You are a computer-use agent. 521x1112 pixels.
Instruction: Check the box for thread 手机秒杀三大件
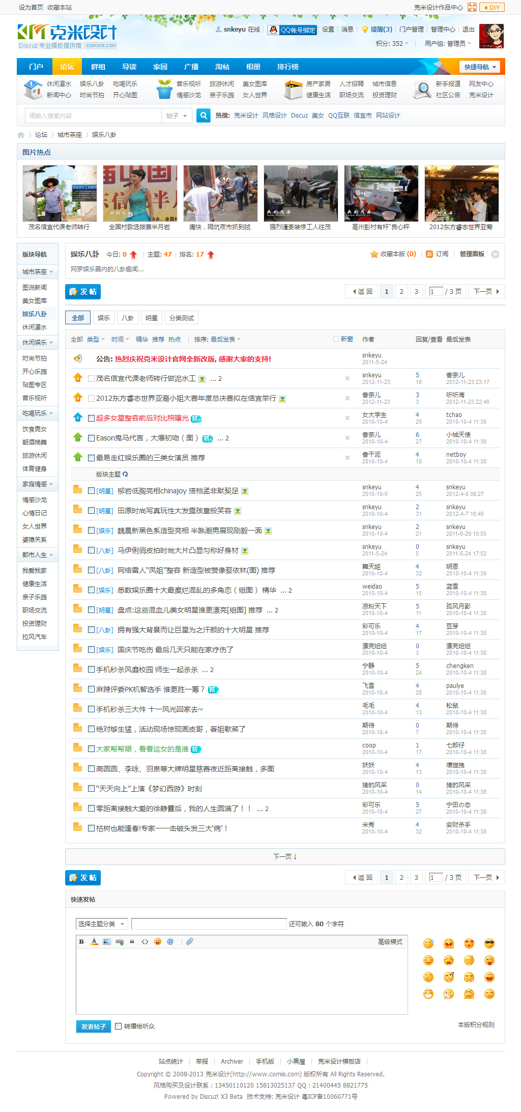[x=92, y=709]
